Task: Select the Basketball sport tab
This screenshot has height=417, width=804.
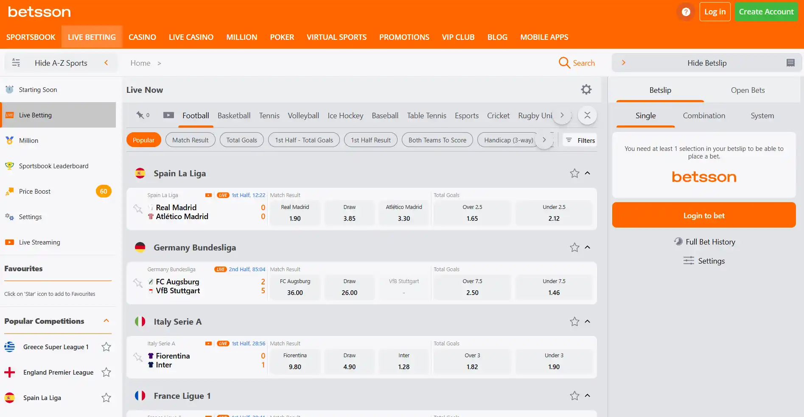Action: click(234, 116)
